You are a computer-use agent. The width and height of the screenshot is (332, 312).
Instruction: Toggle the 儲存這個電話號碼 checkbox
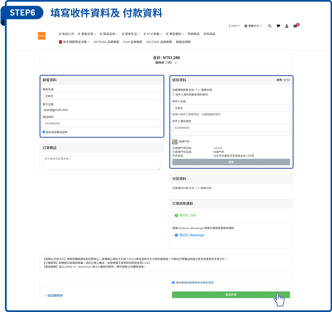[44, 132]
